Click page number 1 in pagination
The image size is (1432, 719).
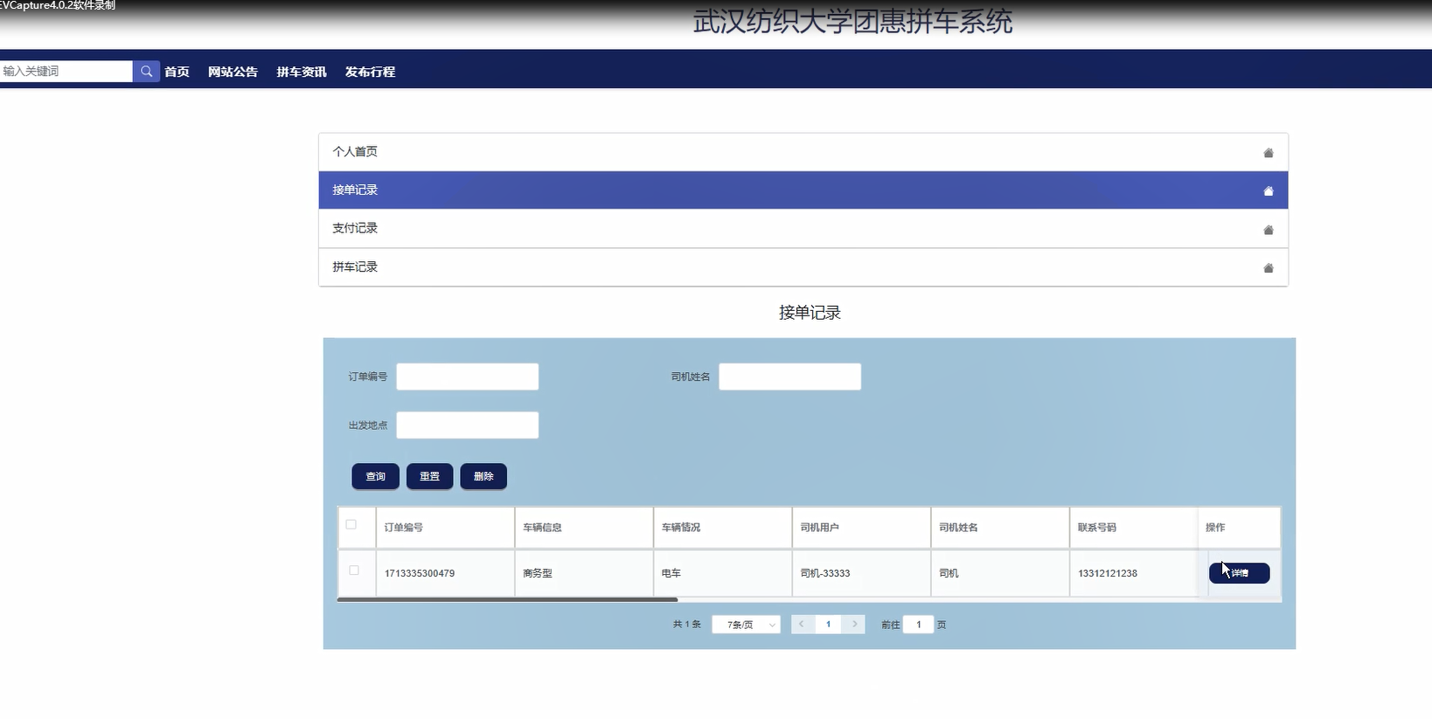tap(828, 624)
